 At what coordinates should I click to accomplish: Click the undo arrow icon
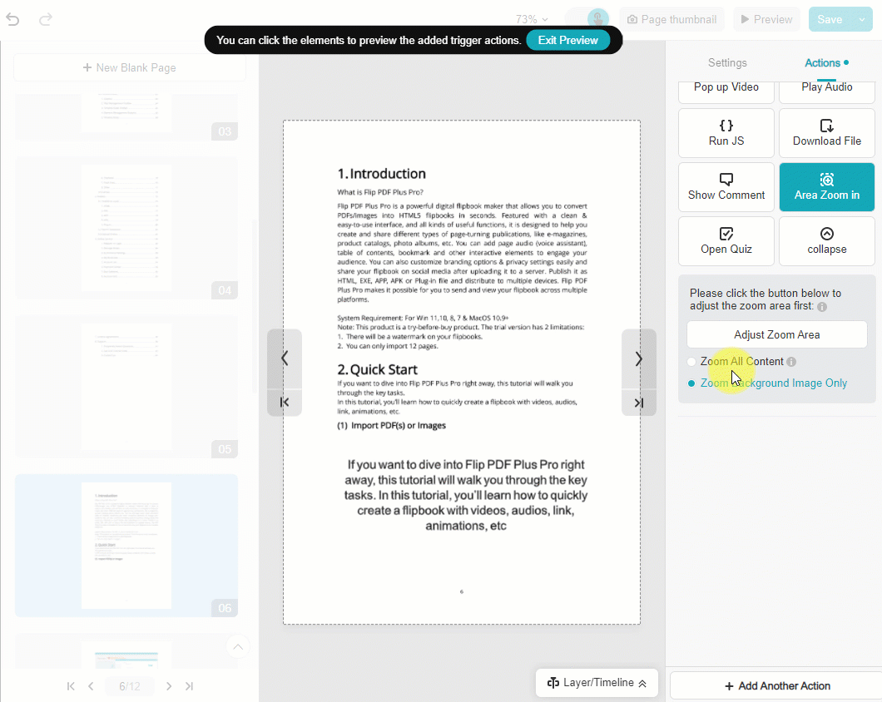point(12,20)
